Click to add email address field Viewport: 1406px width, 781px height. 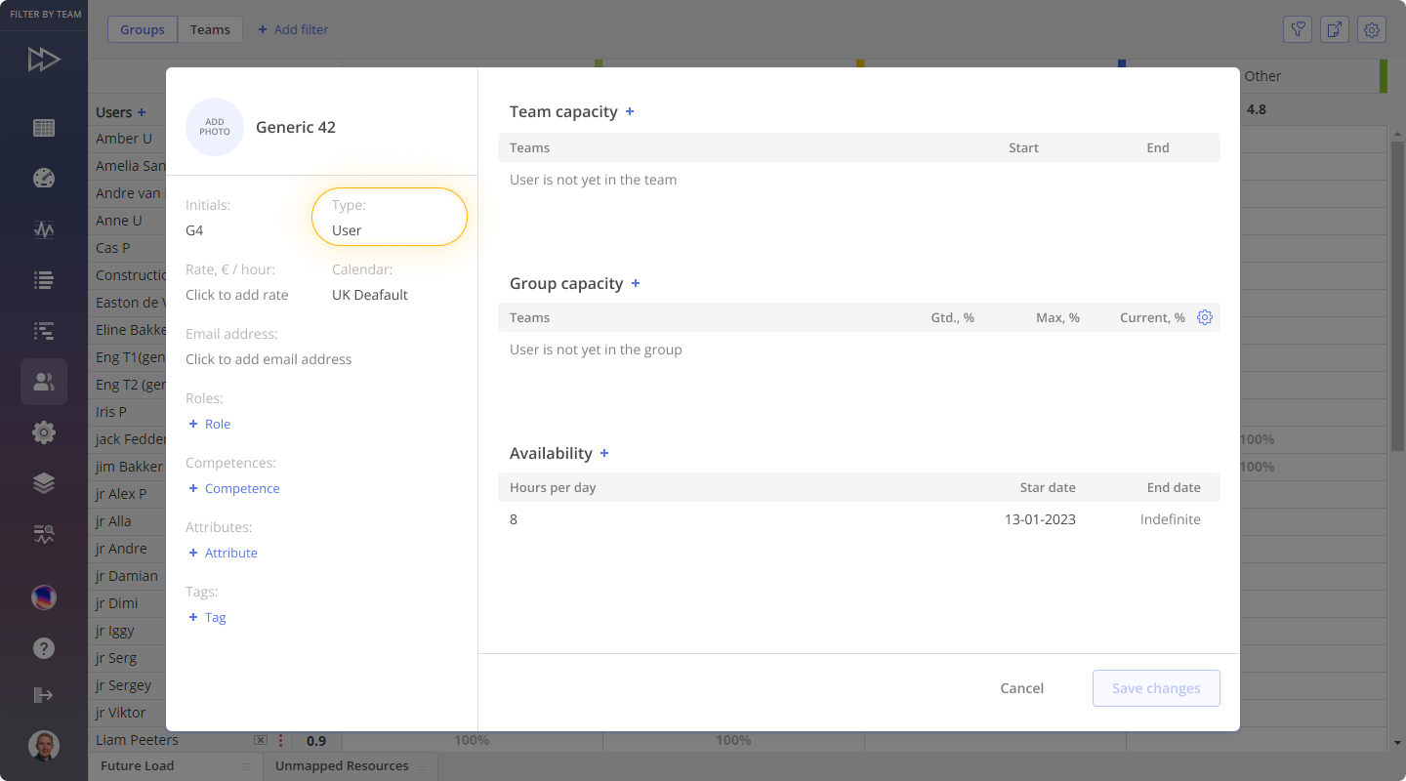(x=269, y=359)
